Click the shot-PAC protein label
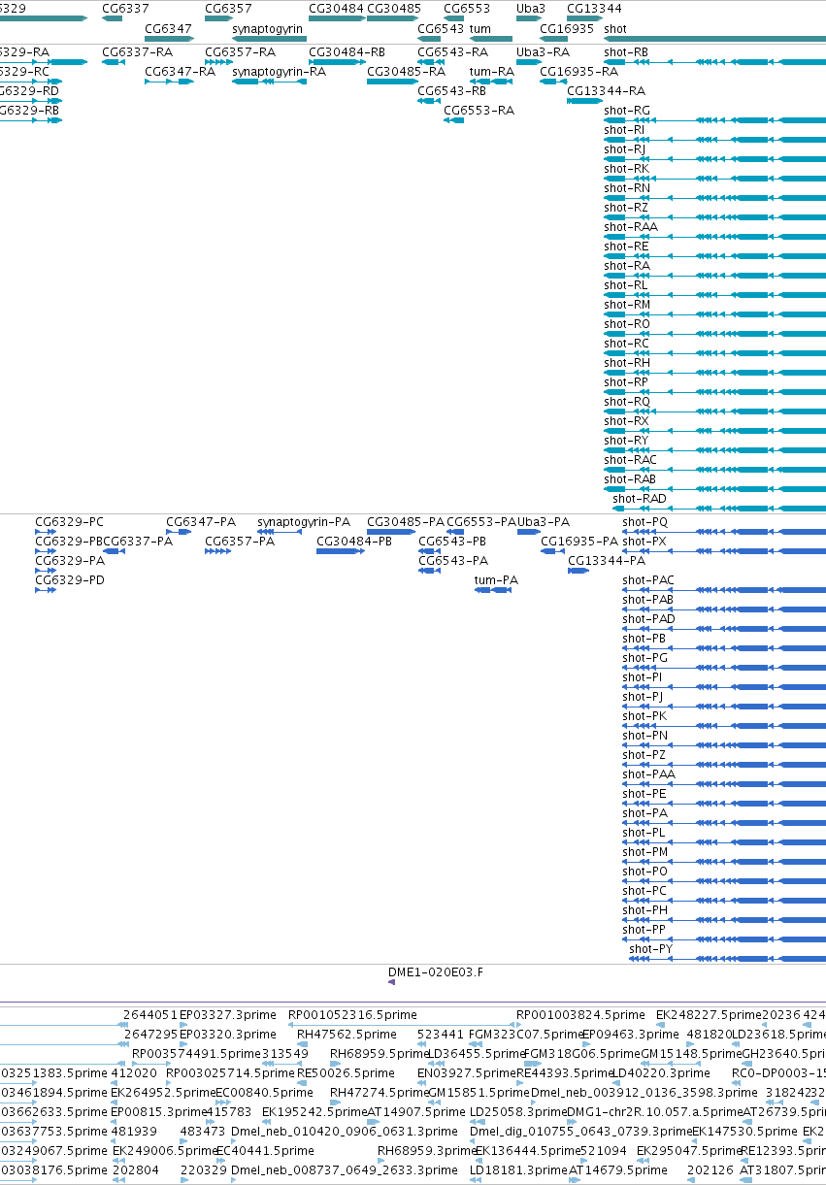The height and width of the screenshot is (1185, 826). click(x=648, y=579)
